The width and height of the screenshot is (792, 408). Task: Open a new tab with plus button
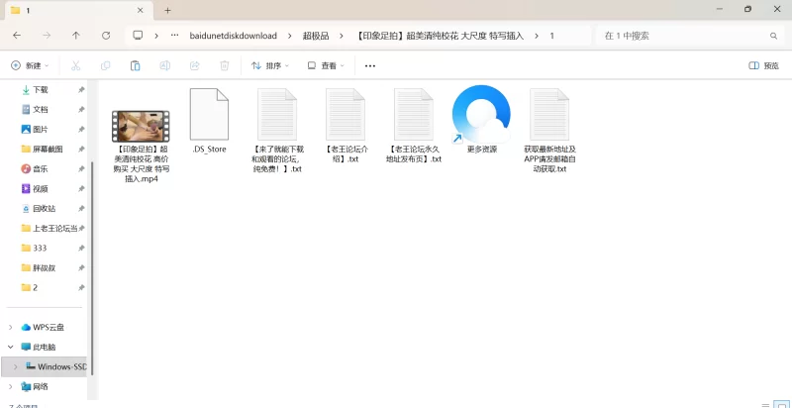[x=168, y=10]
